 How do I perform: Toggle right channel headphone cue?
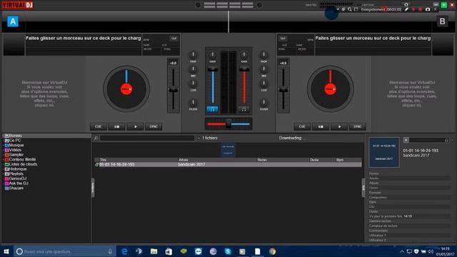244,109
